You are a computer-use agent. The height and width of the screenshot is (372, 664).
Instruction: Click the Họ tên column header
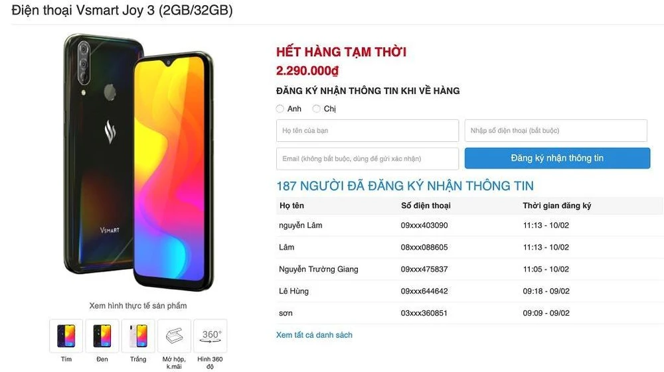(x=291, y=206)
